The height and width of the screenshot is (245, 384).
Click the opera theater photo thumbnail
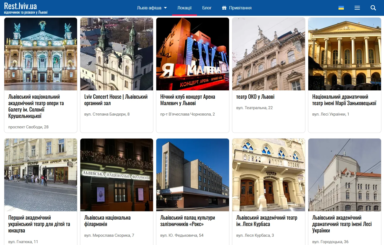pyautogui.click(x=40, y=54)
